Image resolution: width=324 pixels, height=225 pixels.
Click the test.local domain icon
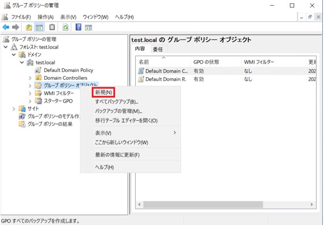click(30, 62)
